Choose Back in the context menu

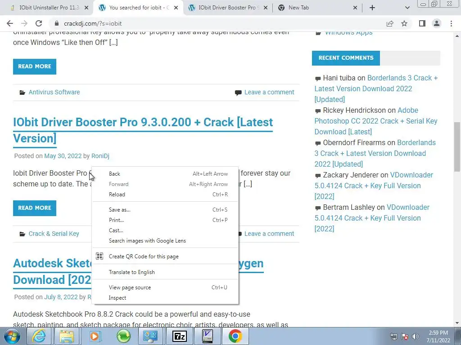(x=165, y=174)
